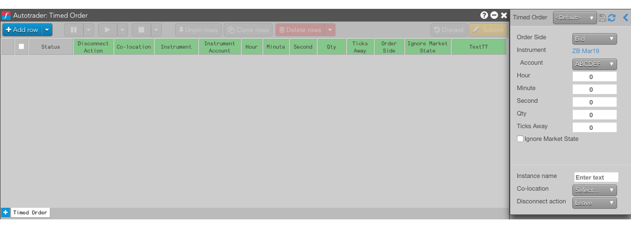Click the Minute input field

click(x=594, y=89)
